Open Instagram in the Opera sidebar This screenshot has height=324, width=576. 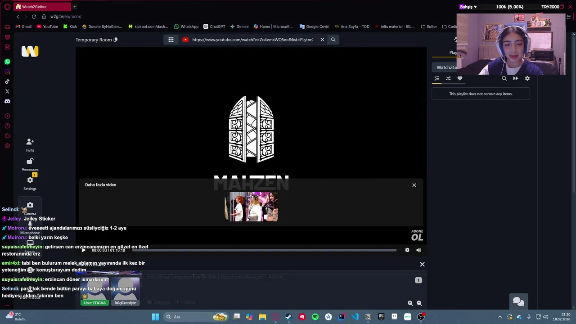[x=7, y=72]
